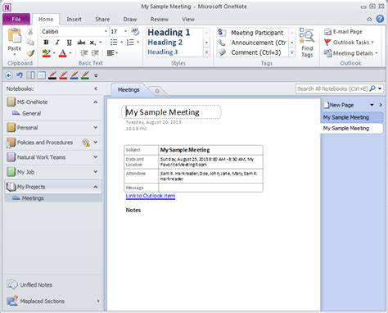Viewport: 388px width, 313px height.
Task: Expand the Tags gallery
Action: [292, 52]
